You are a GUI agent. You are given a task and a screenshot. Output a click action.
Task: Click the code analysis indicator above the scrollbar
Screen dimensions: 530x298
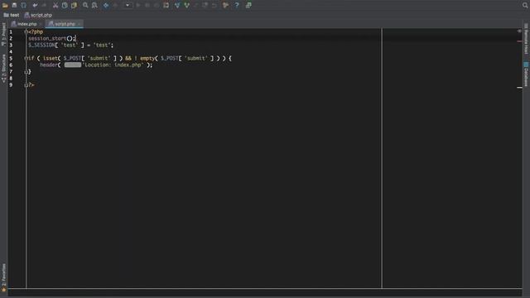pos(519,31)
